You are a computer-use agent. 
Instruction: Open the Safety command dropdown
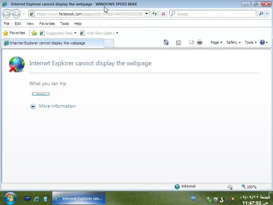[x=233, y=42]
